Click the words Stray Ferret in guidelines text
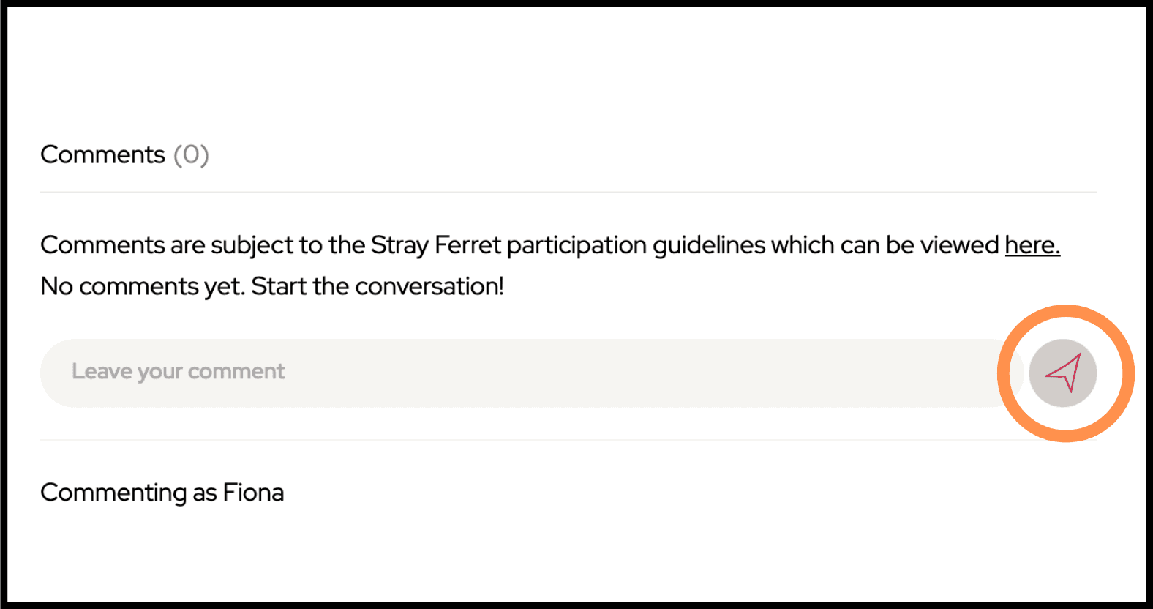Image resolution: width=1153 pixels, height=609 pixels. pos(436,244)
